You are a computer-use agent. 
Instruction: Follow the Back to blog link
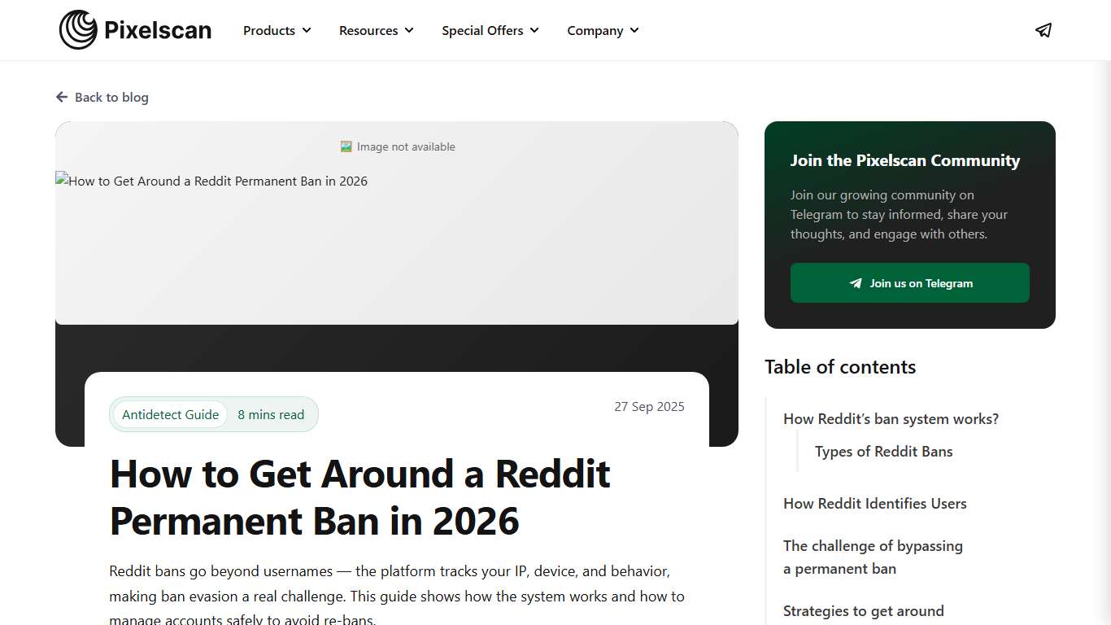[111, 97]
